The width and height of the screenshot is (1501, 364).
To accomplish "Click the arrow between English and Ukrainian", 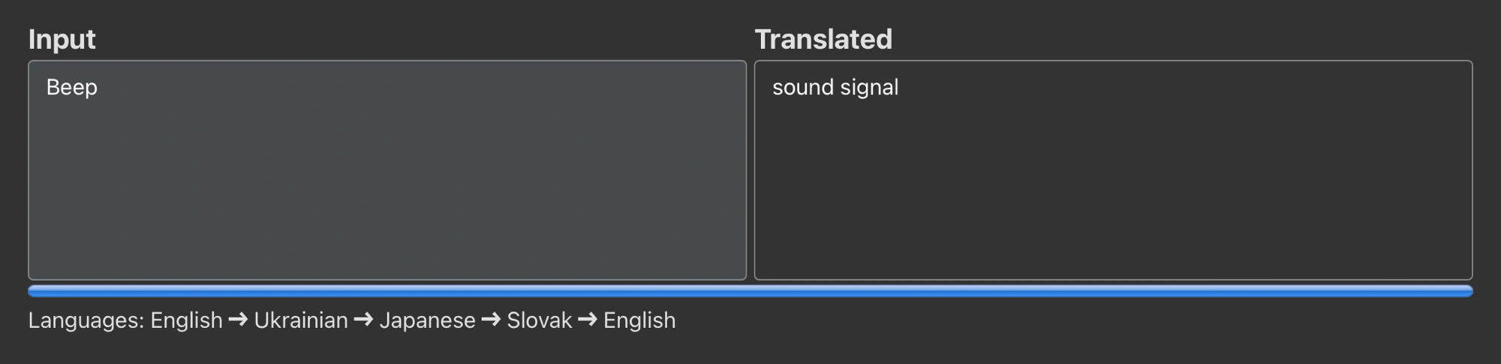I will point(238,320).
